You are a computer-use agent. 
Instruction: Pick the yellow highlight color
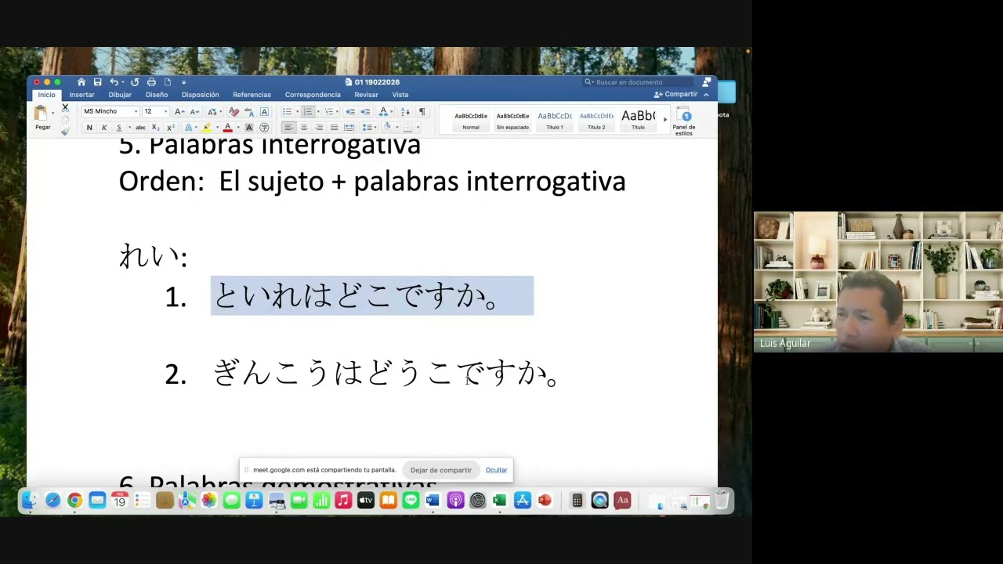(207, 128)
